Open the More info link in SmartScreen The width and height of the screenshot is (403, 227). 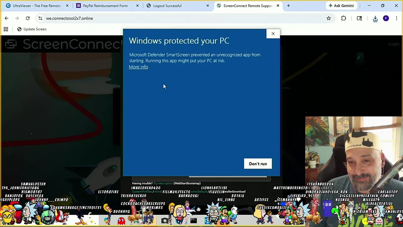138,67
